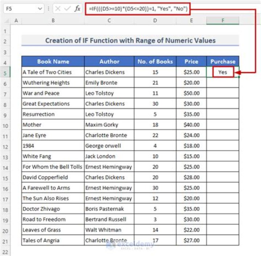261x256 pixels.
Task: Select the cell 'Boris Pasternak'
Action: (109, 209)
